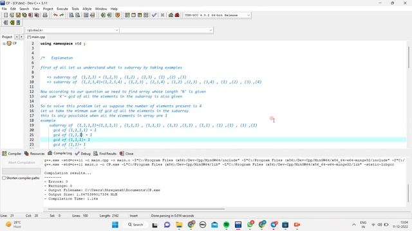Switch to the Debug tab
This screenshot has width=412, height=231.
click(83, 153)
